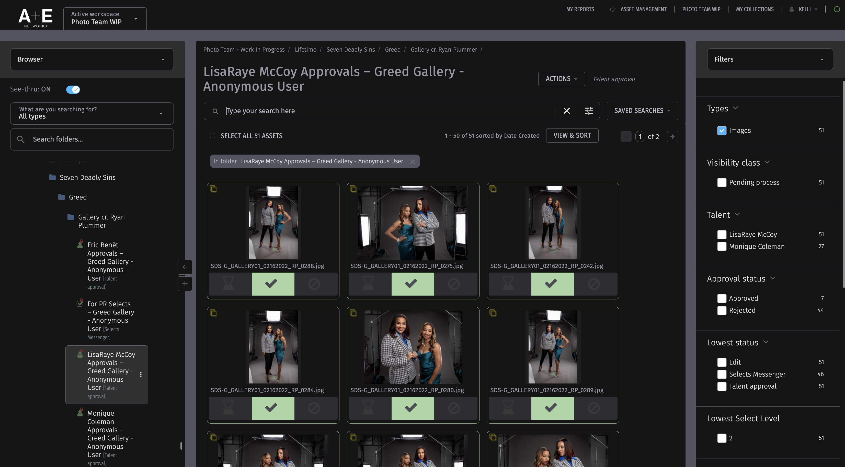The width and height of the screenshot is (845, 467).
Task: Go to MY REPORTS in the top bar
Action: 580,9
